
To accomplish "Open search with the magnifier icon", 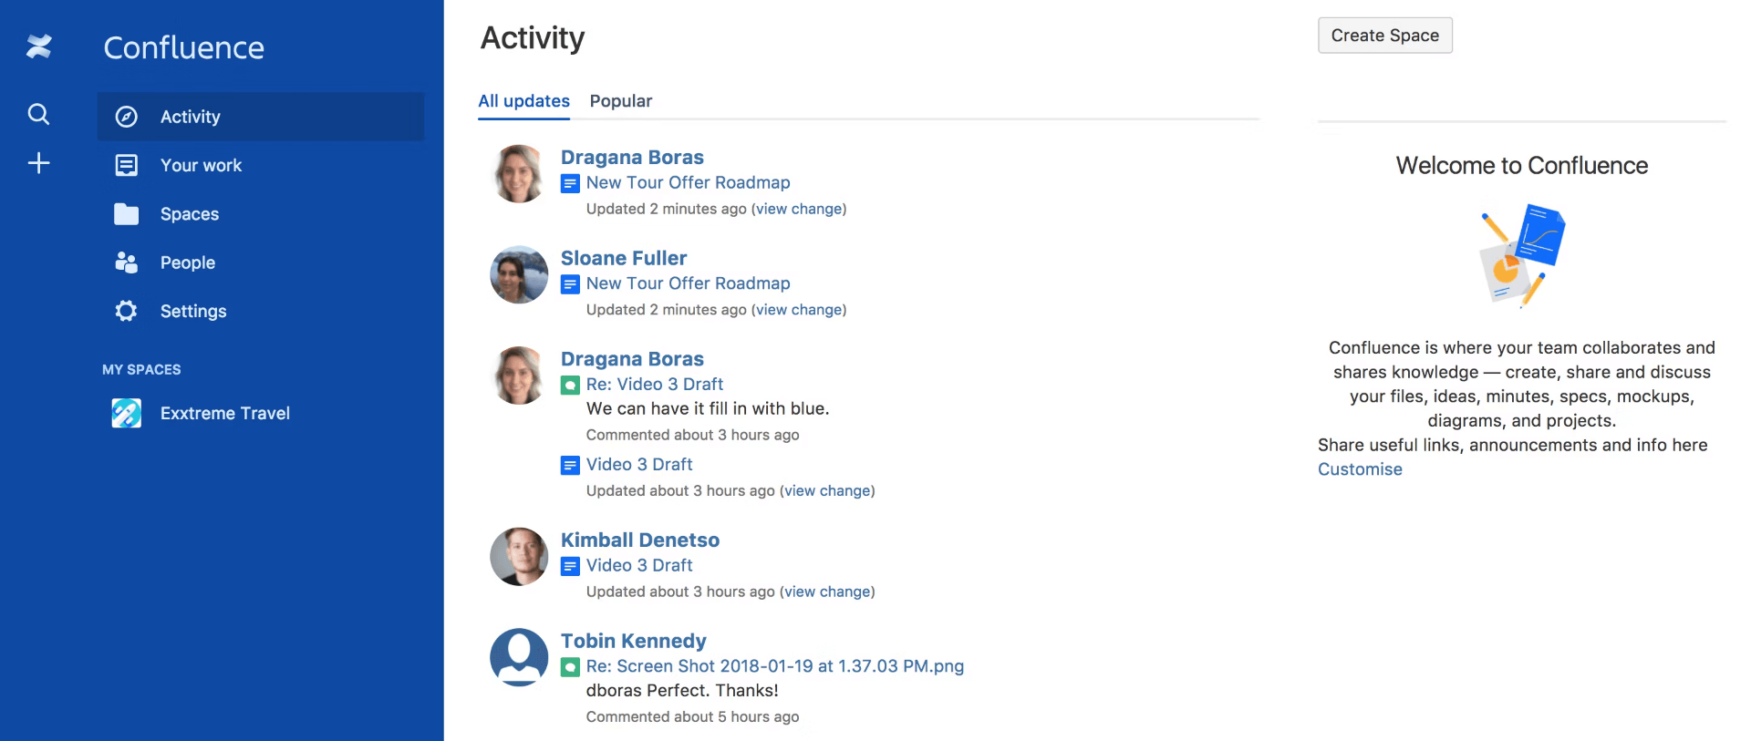I will [x=38, y=114].
